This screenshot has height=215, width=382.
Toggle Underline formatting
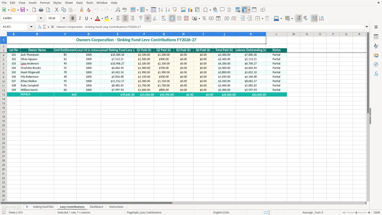pyautogui.click(x=86, y=18)
